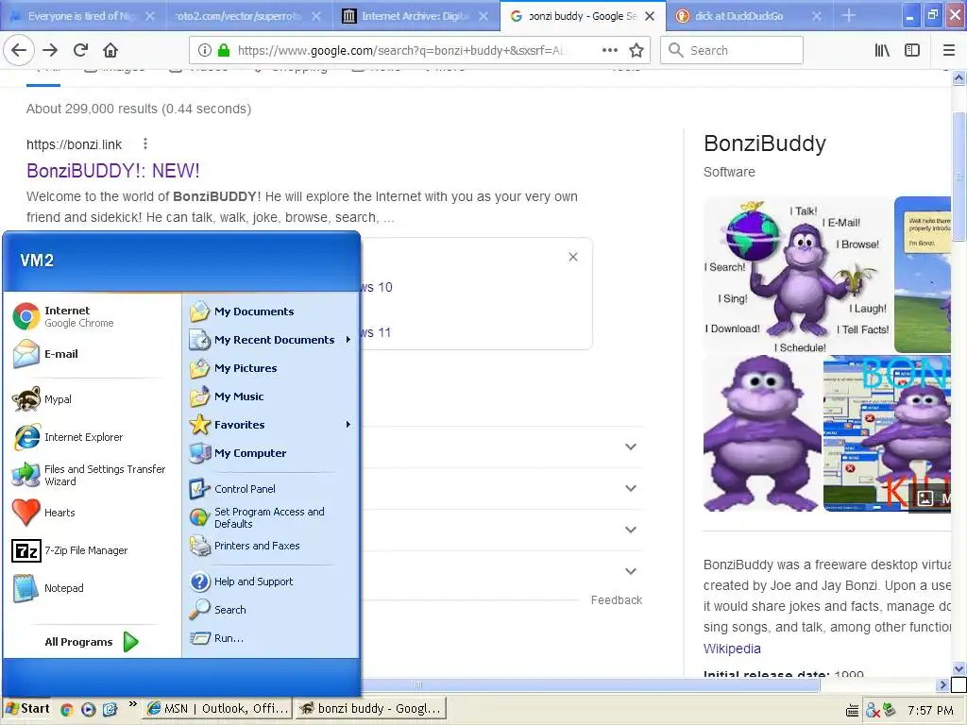Open the Run dialog

coord(216,638)
